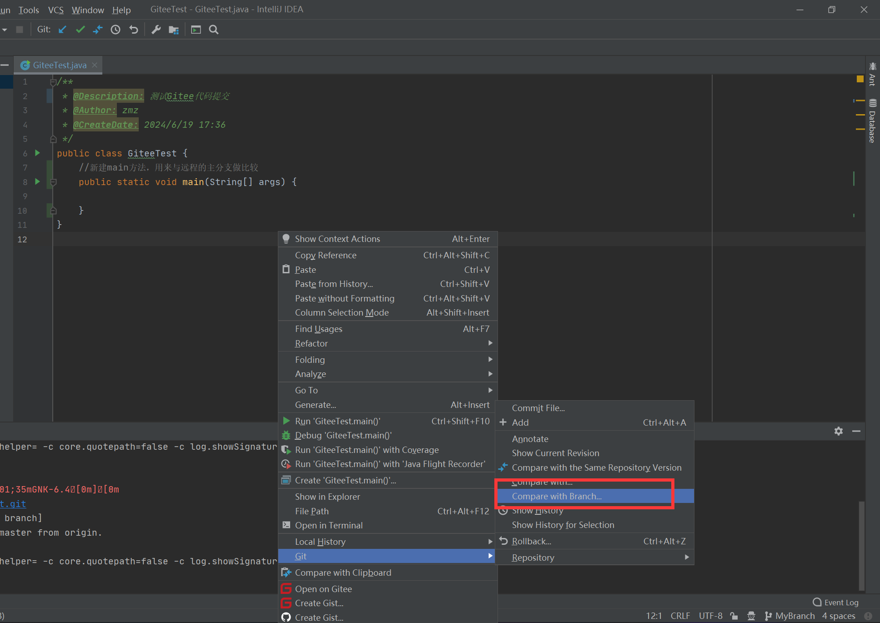Click run gutter icon next to main method
This screenshot has width=880, height=623.
point(38,182)
